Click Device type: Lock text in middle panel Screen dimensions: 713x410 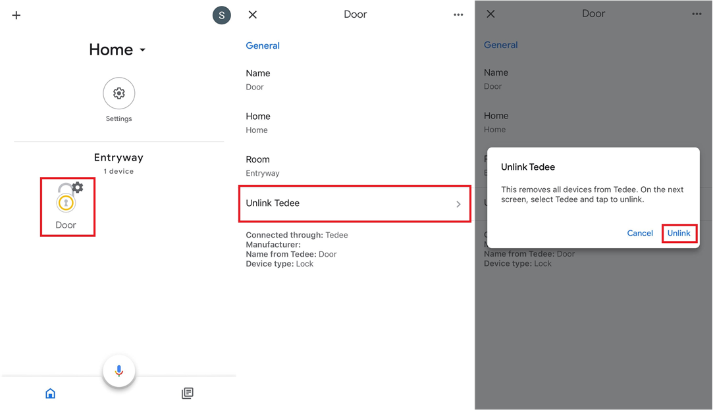point(280,264)
